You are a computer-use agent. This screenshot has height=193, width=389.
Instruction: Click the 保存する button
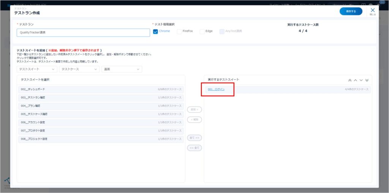[x=351, y=11]
